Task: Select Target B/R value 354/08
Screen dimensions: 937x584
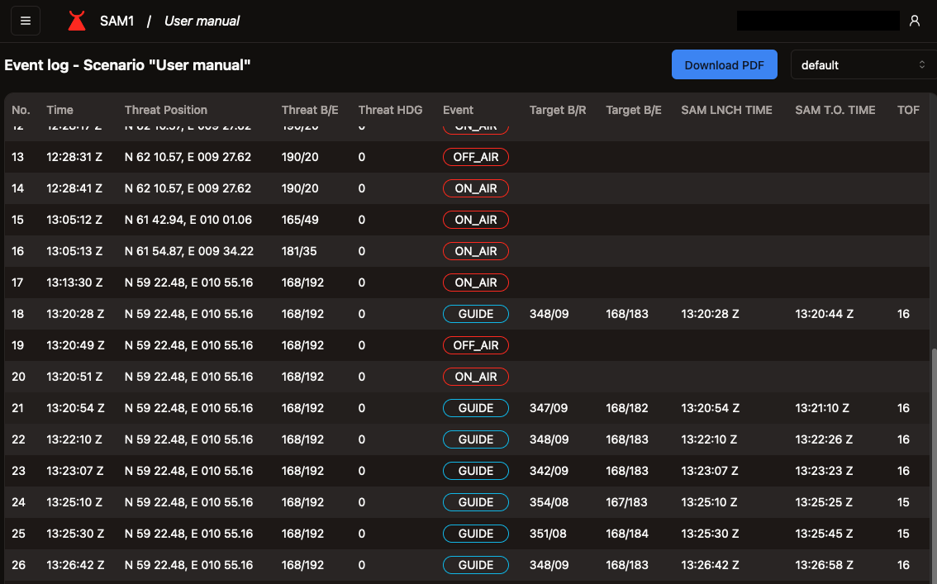Action: (549, 502)
